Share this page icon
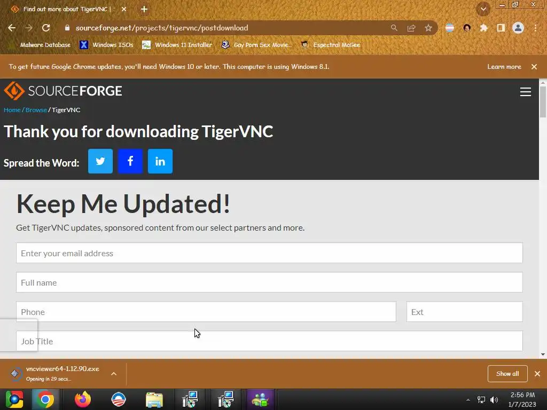 (x=411, y=28)
